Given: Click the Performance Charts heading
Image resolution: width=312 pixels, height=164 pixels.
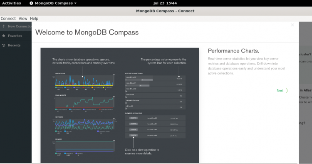Looking at the screenshot, I should [233, 51].
